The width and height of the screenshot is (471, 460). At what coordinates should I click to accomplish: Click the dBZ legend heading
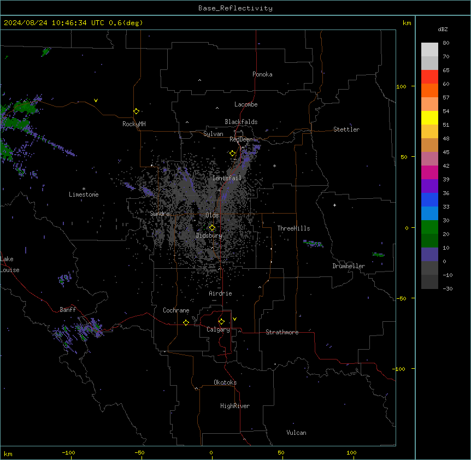[443, 29]
